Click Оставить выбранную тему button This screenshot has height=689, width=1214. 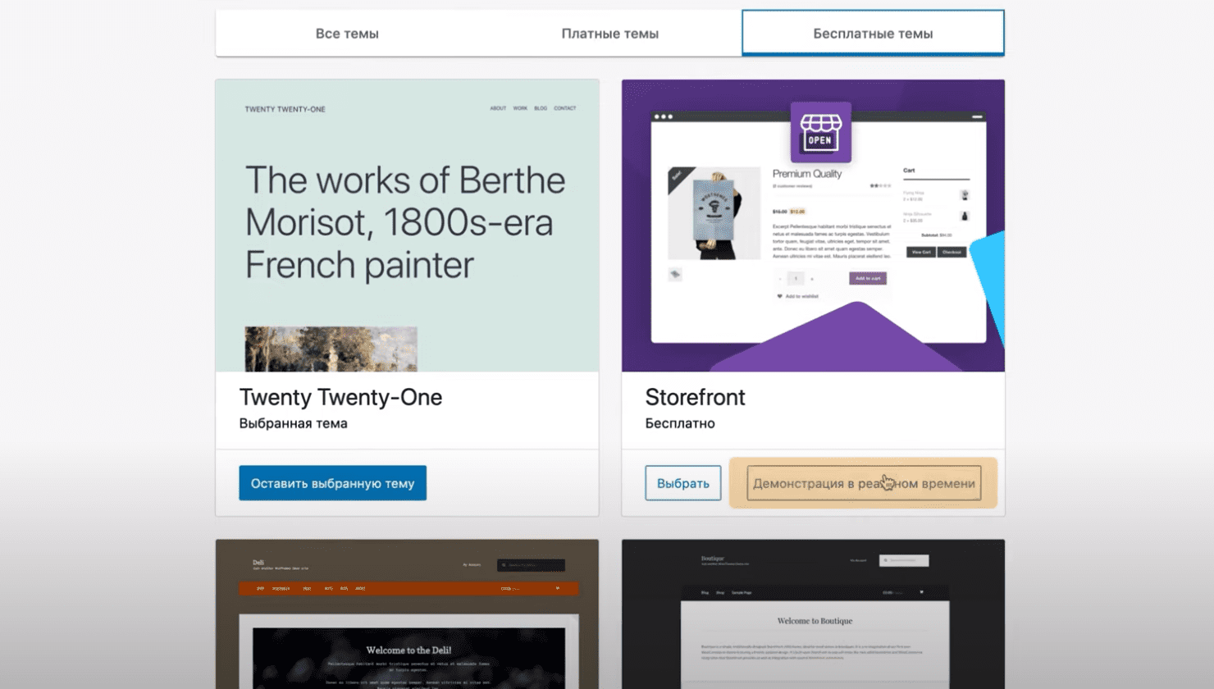tap(332, 483)
